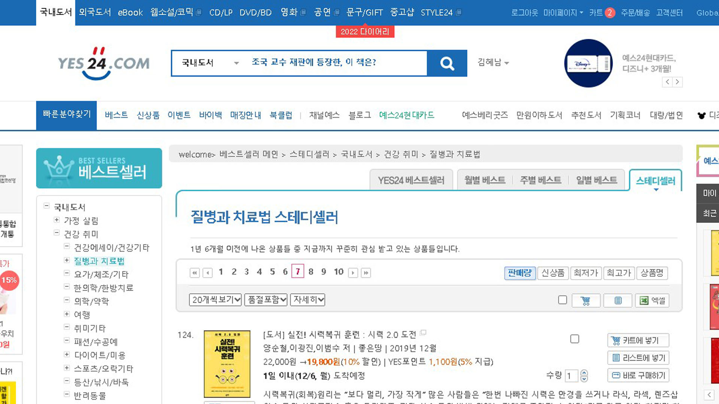The image size is (719, 404).
Task: Show previous banner in card promotion
Action: (667, 82)
